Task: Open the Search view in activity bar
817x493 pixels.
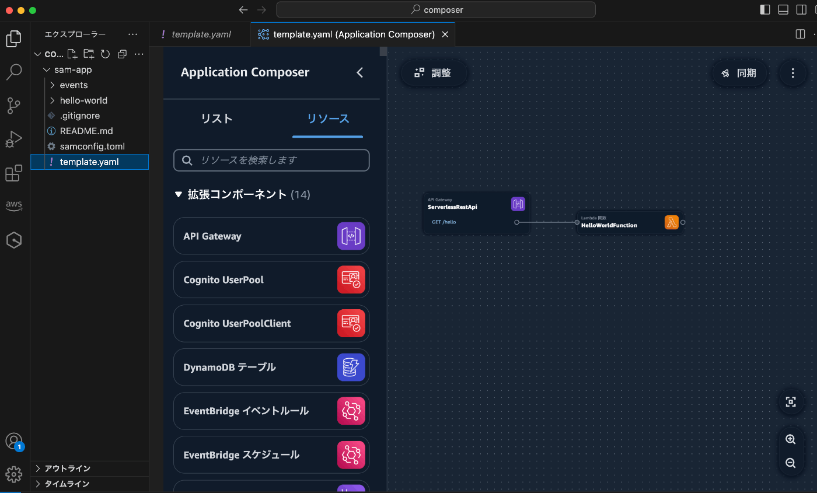Action: [13, 72]
